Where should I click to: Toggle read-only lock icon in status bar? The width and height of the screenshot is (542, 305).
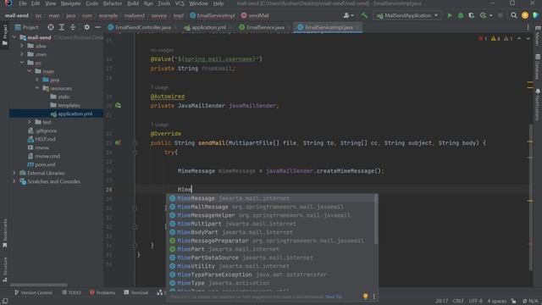tap(514, 302)
